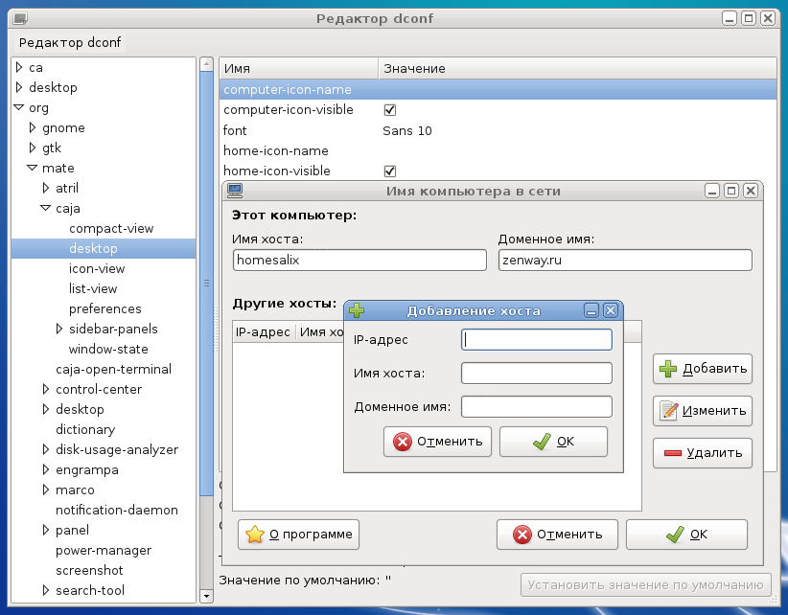This screenshot has width=788, height=615.
Task: Confirm with OK in Добавление хоста dialog
Action: (x=553, y=442)
